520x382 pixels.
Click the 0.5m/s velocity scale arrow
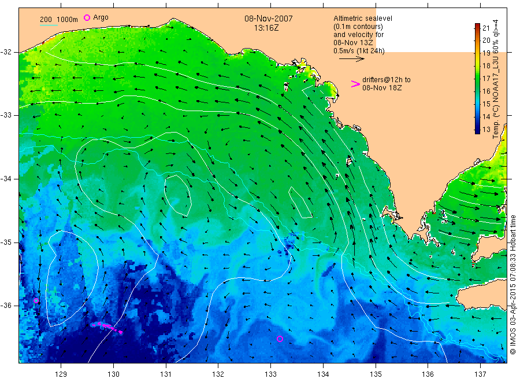pyautogui.click(x=351, y=59)
